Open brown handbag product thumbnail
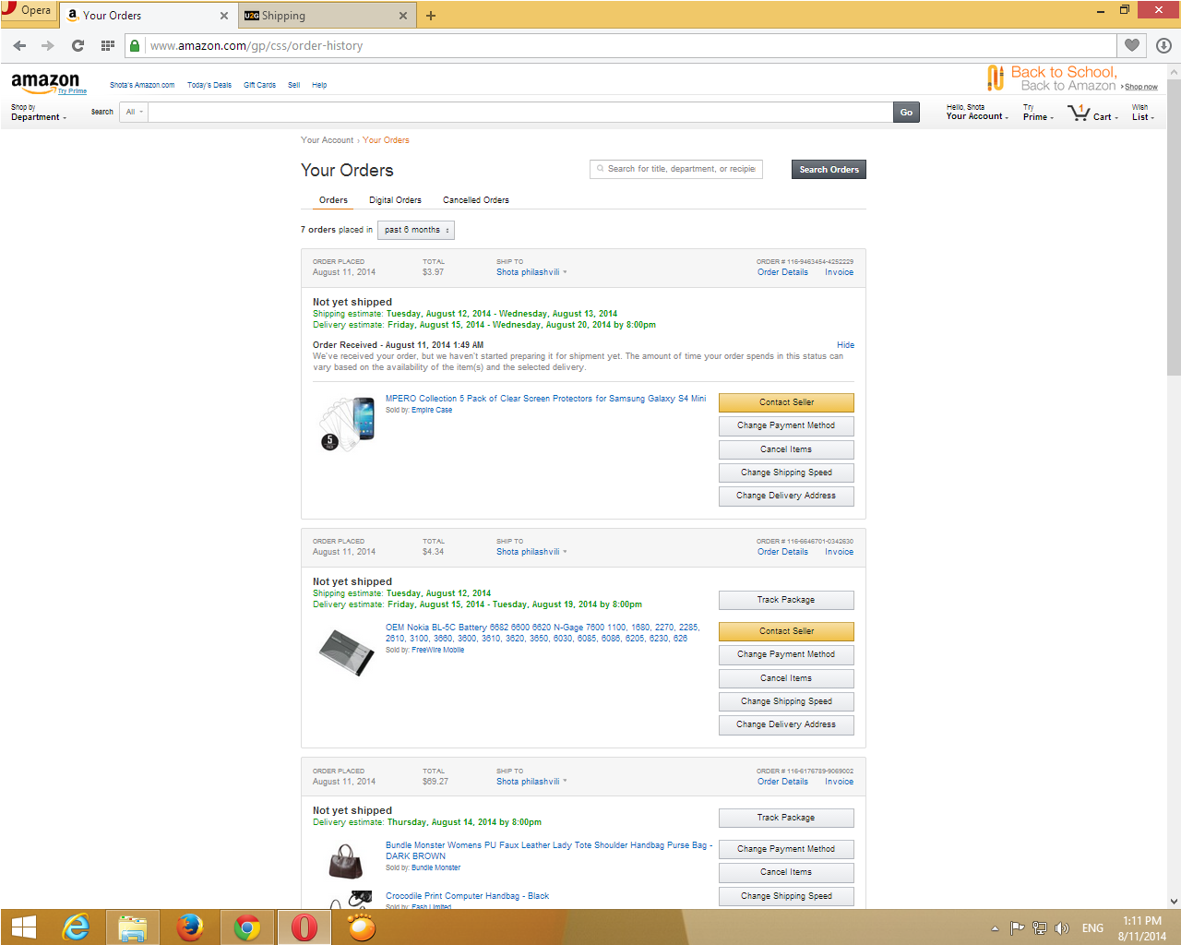 pyautogui.click(x=346, y=862)
